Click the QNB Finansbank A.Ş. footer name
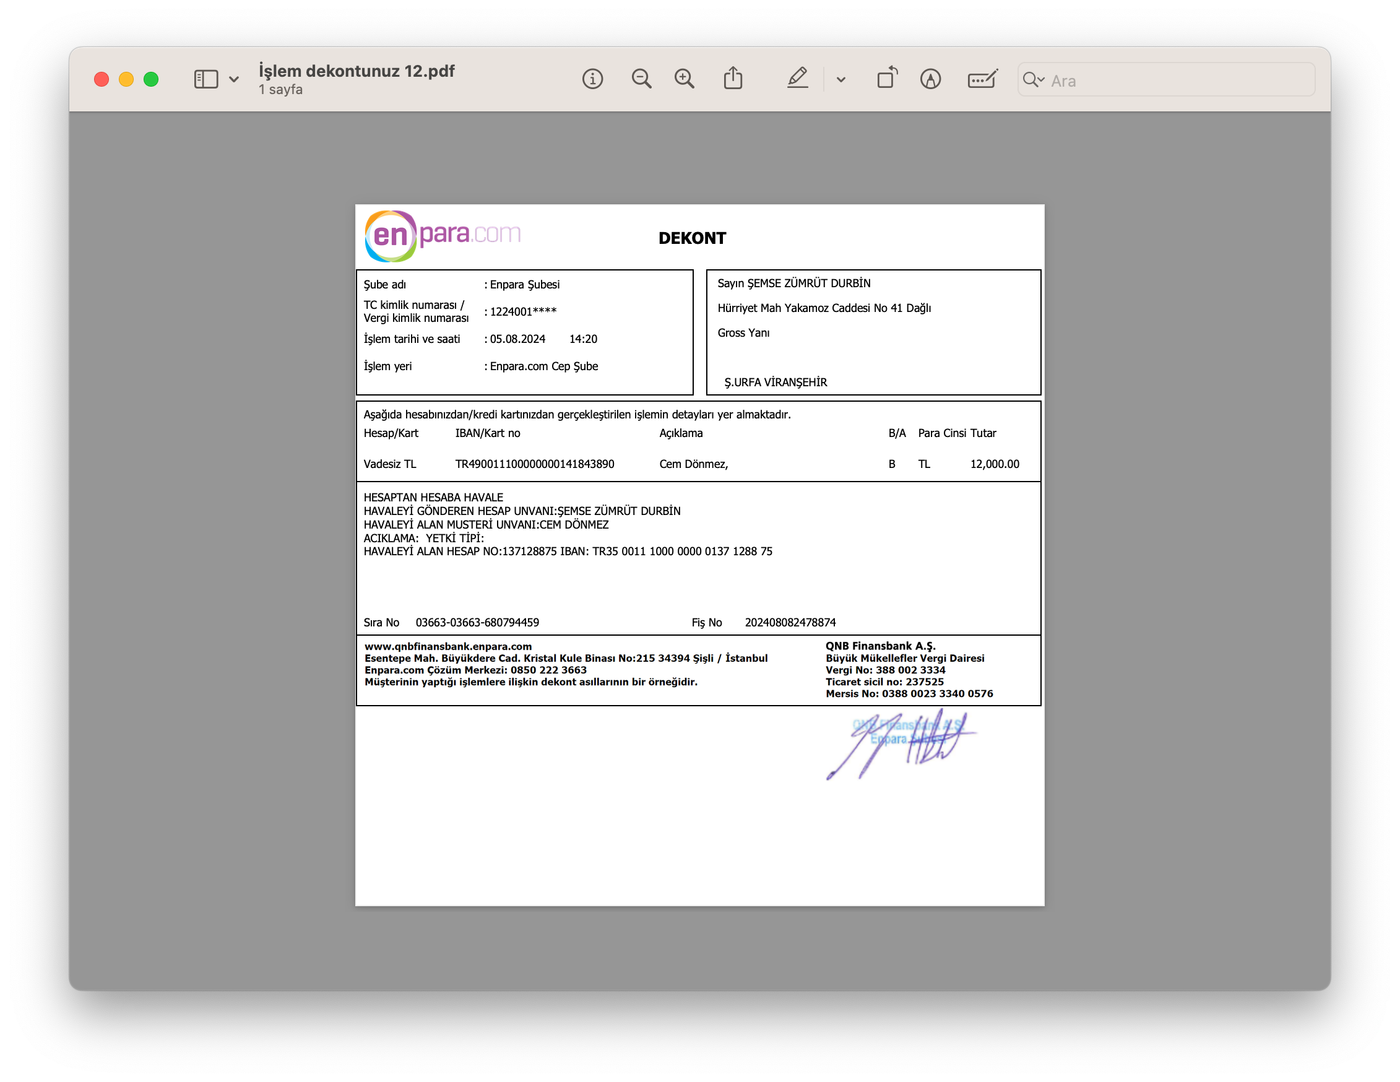This screenshot has height=1082, width=1400. [880, 646]
